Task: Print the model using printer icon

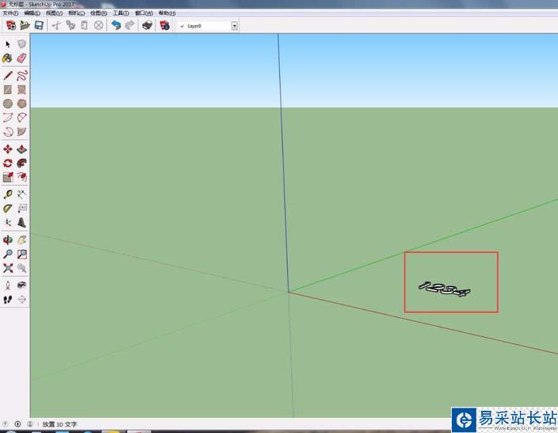Action: (147, 25)
